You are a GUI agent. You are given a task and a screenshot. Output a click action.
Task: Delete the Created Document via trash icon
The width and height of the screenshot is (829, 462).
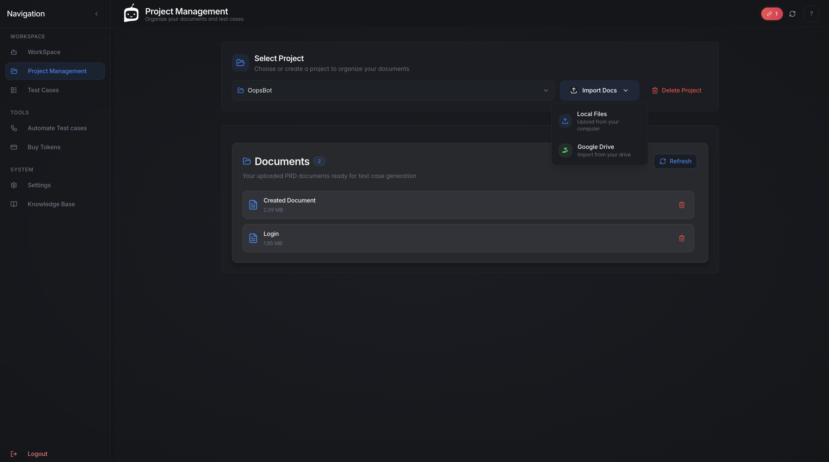[x=682, y=205]
